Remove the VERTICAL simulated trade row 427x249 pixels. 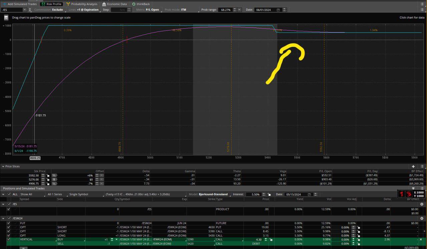(x=421, y=239)
